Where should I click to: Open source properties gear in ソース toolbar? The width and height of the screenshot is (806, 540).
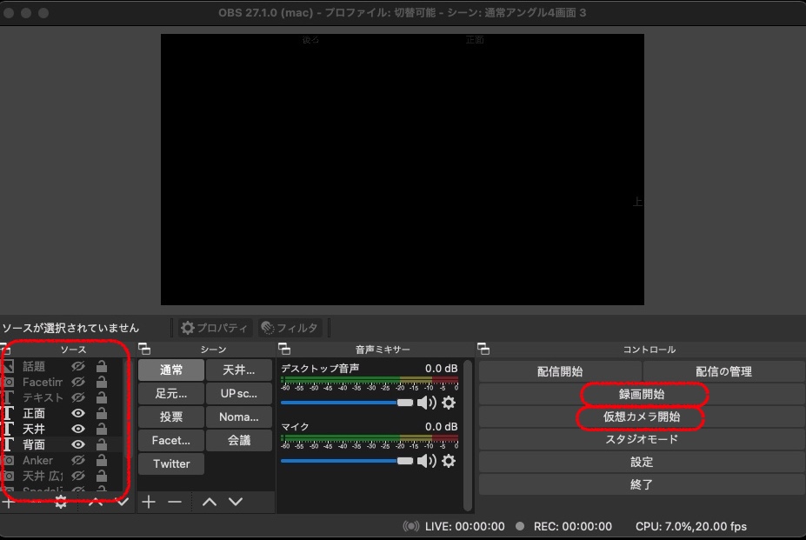coord(61,502)
